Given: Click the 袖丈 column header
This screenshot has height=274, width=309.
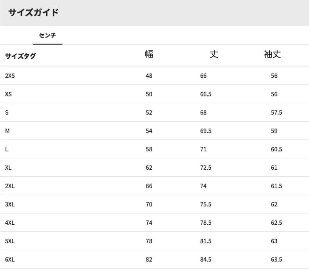Looking at the screenshot, I should pos(273,54).
